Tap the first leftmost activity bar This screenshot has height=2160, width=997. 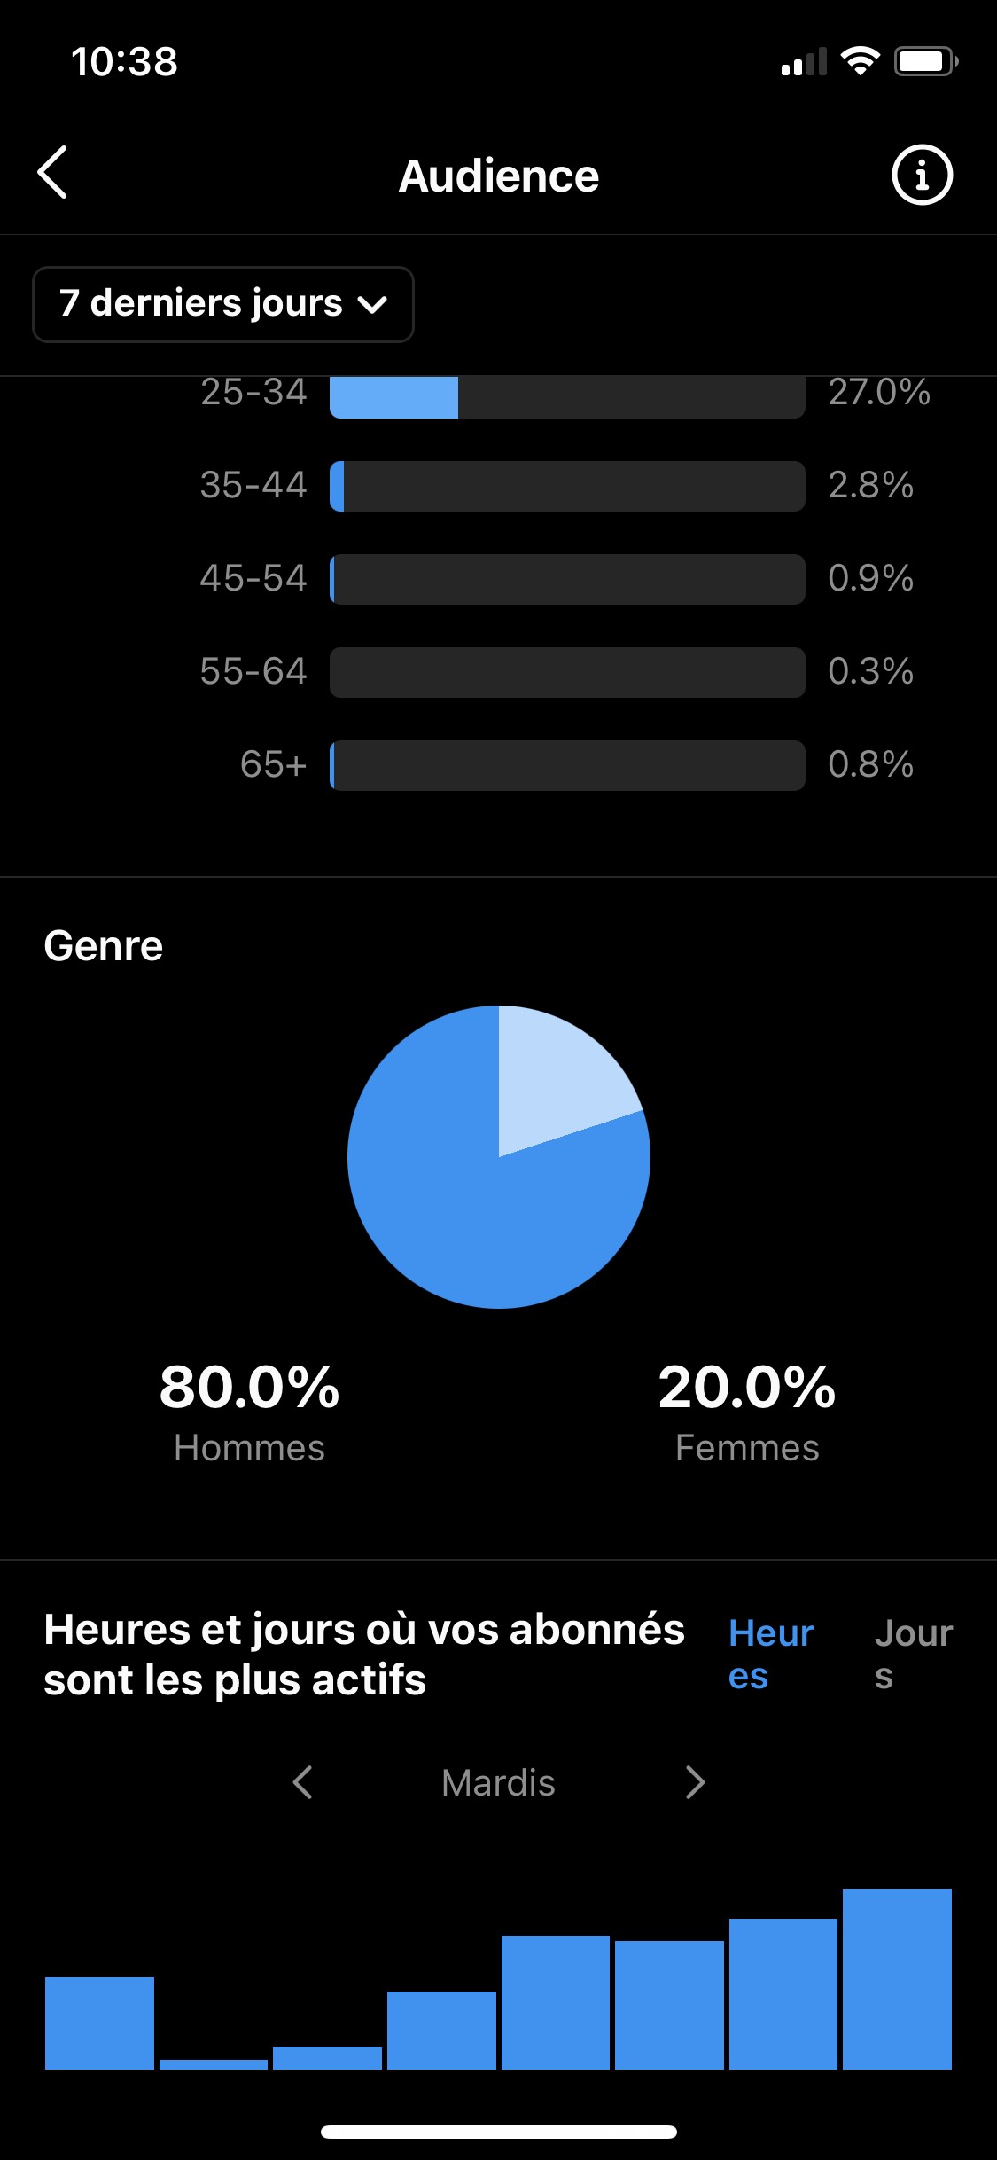(x=99, y=2023)
